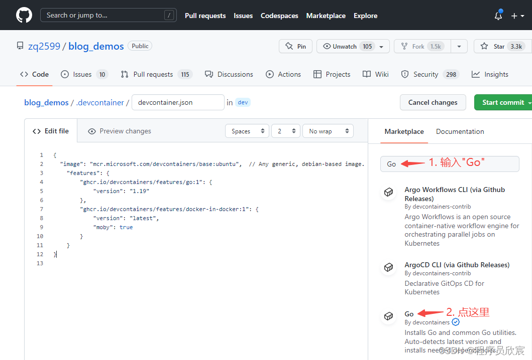
Task: Click the "version": "1.19" code line
Action: coord(121,191)
